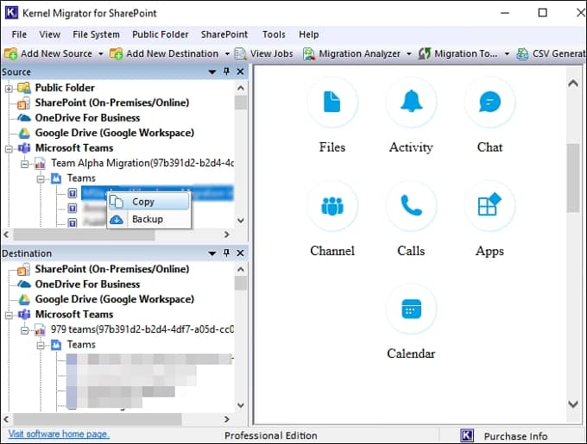The image size is (587, 444).
Task: Click Professional Edition status bar text
Action: 271,435
